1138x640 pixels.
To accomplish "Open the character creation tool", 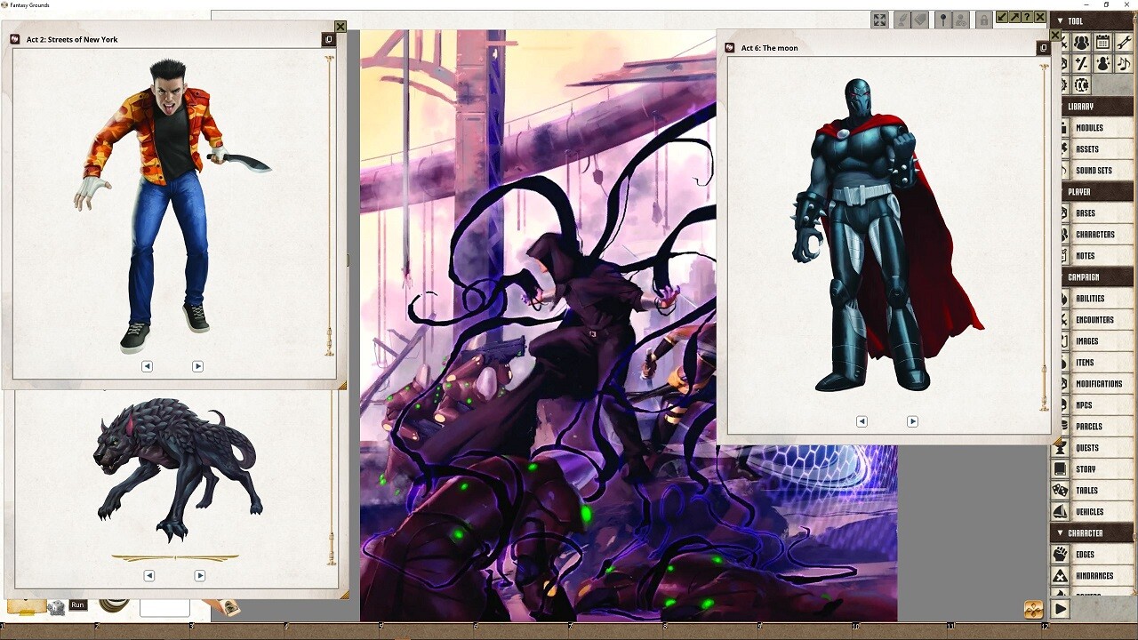I will [1102, 62].
